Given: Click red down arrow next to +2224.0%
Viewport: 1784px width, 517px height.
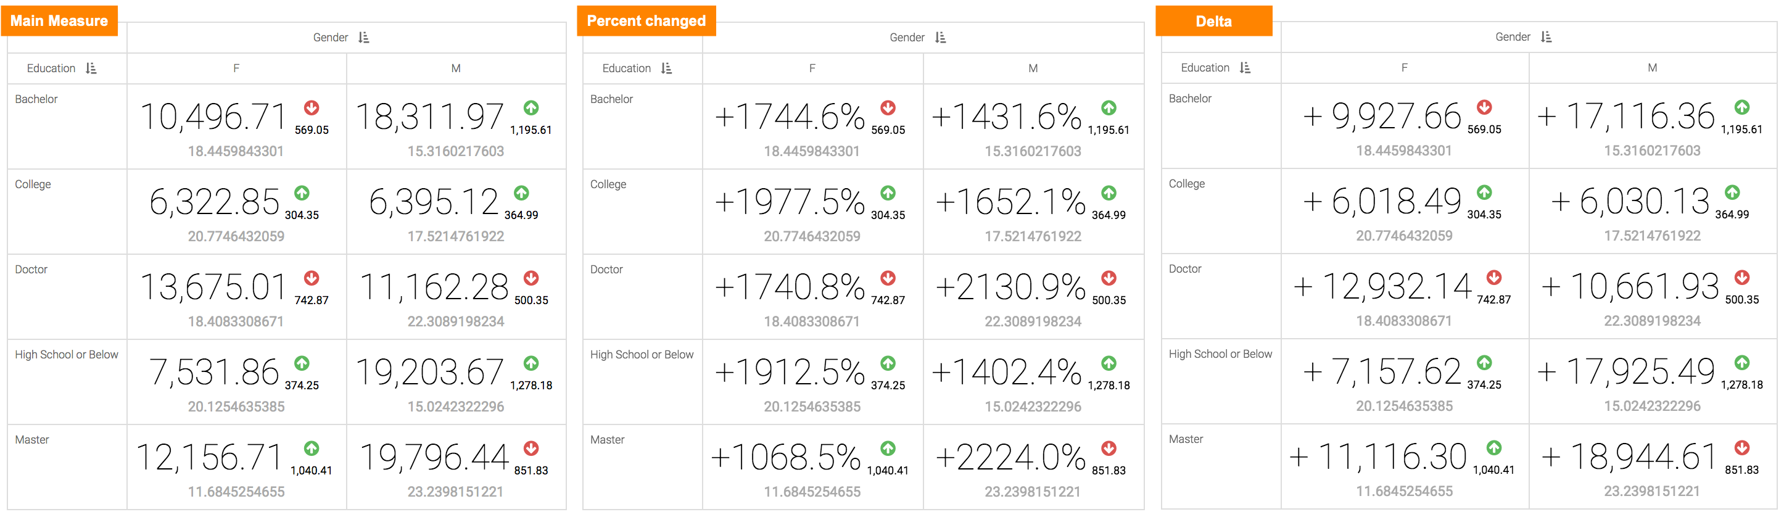Looking at the screenshot, I should click(1109, 449).
